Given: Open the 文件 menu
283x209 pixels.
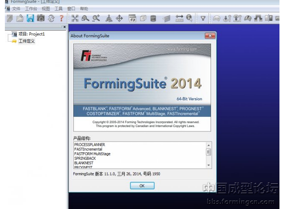Looking at the screenshot, I should pos(16,8).
